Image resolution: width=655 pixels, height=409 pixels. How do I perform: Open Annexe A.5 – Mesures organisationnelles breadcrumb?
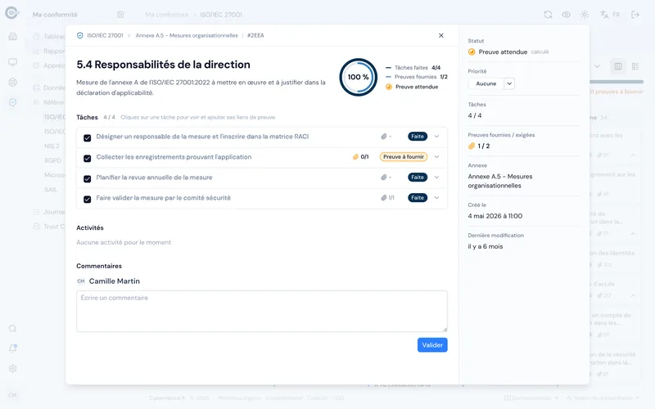coord(187,35)
